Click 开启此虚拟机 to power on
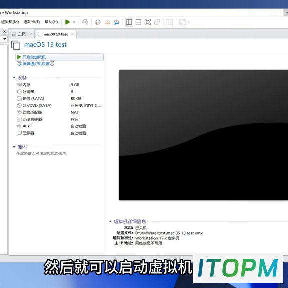The width and height of the screenshot is (288, 288). click(x=59, y=57)
